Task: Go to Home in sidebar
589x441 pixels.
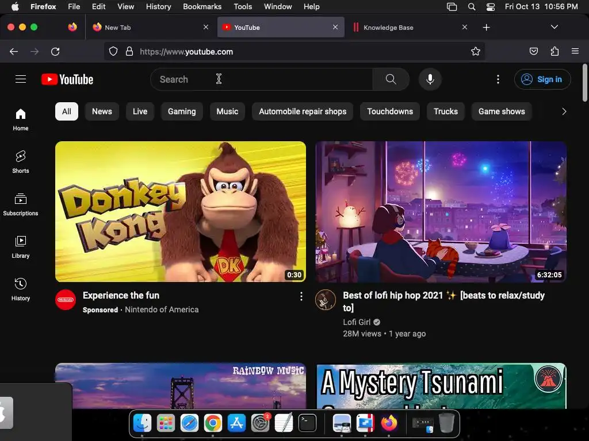Action: [20, 120]
